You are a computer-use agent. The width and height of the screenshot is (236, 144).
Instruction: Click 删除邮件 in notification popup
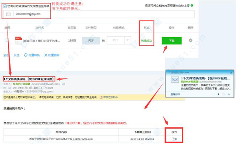[175, 94]
